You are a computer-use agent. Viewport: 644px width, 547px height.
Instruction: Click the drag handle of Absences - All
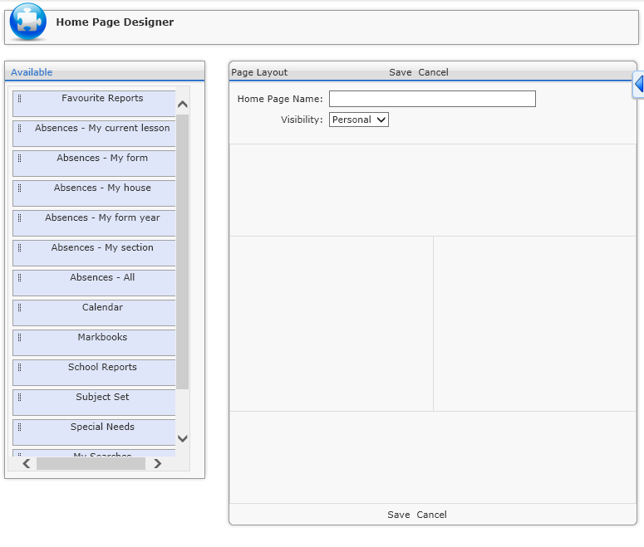pyautogui.click(x=19, y=278)
